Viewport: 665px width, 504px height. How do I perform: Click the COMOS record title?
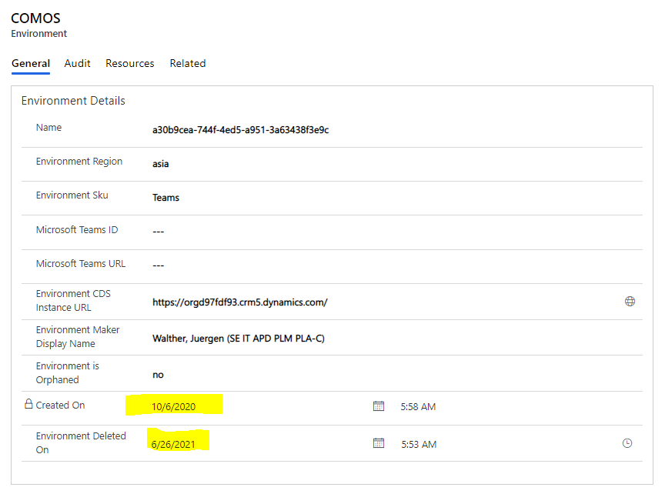click(35, 18)
